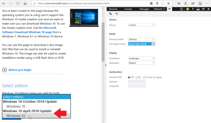Choose Select edition placeholder option
The width and height of the screenshot is (211, 123).
36,97
